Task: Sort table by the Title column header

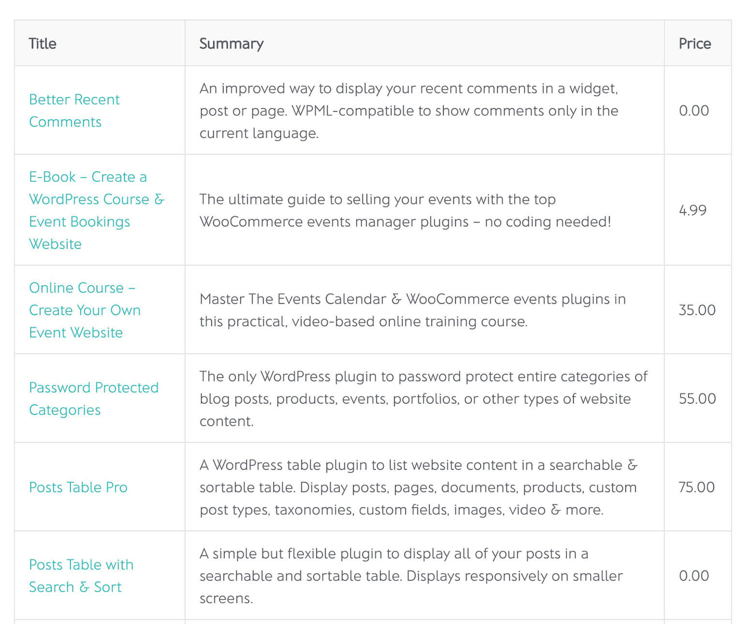Action: [x=43, y=44]
